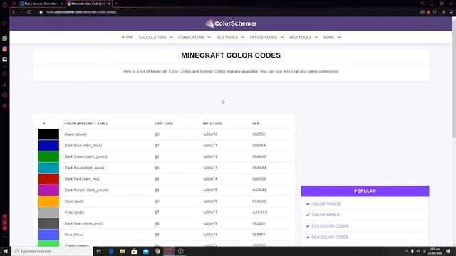The height and width of the screenshot is (256, 456).
Task: Open the history clock icon in sidebar
Action: click(x=5, y=74)
